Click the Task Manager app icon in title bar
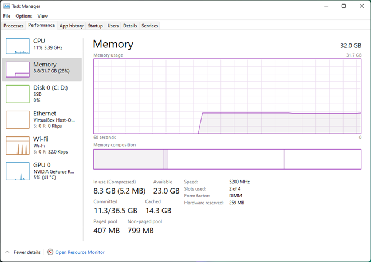The height and width of the screenshot is (262, 371). [6, 6]
